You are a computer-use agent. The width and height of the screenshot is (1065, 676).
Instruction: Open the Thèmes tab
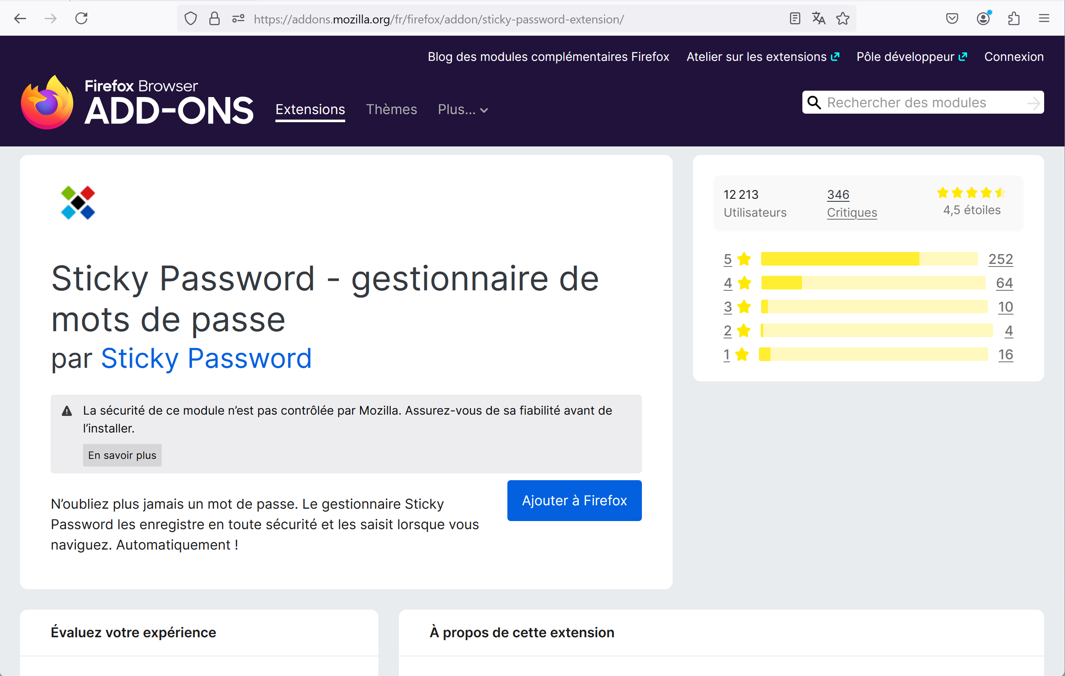(x=392, y=109)
